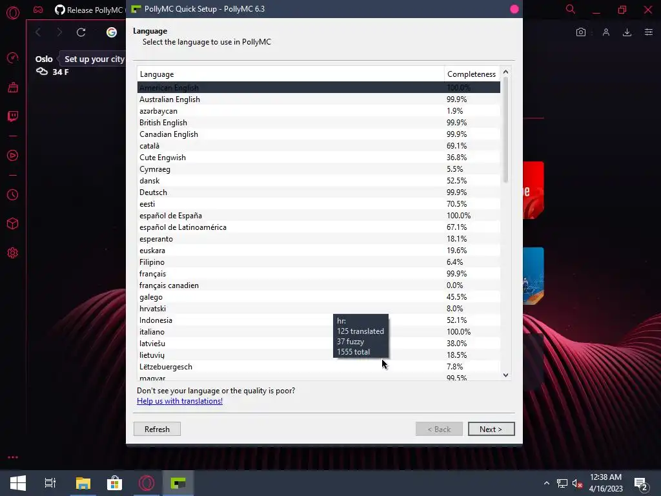Open Opera downloads icon
This screenshot has height=496, width=661.
click(627, 32)
